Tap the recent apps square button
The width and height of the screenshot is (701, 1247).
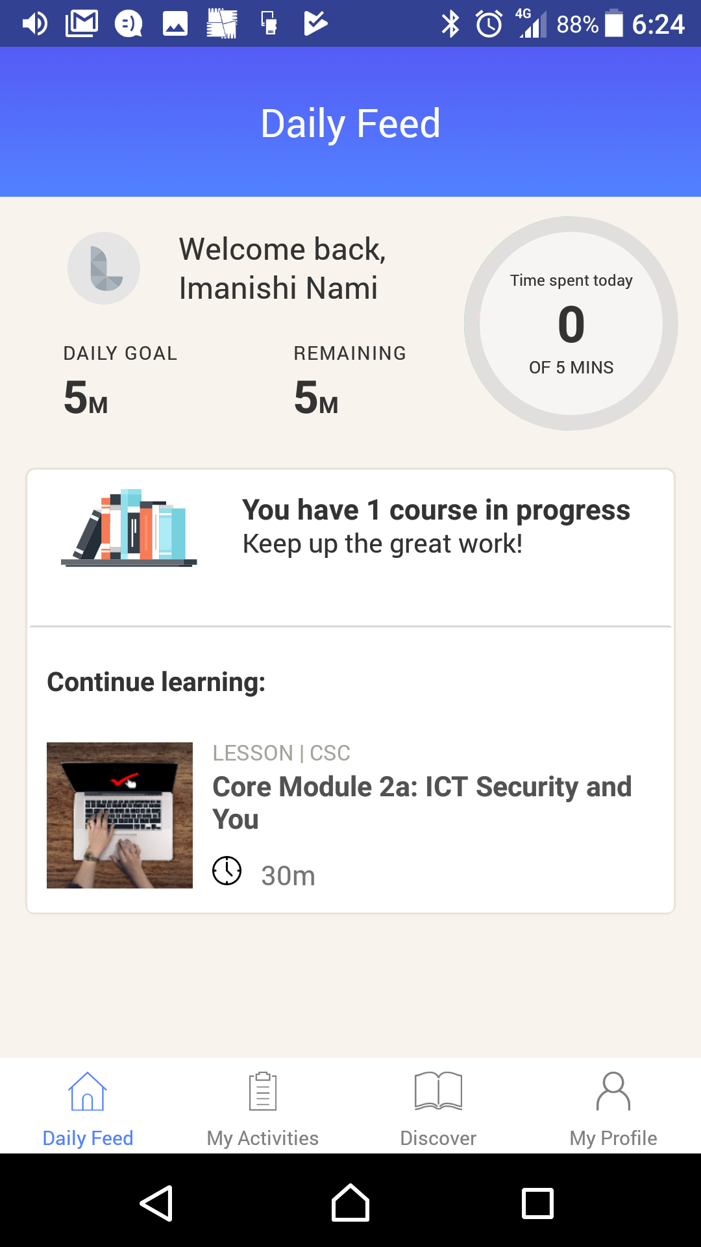537,1203
